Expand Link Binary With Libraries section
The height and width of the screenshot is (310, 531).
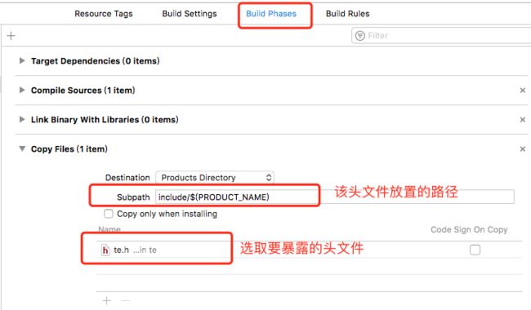pos(22,120)
